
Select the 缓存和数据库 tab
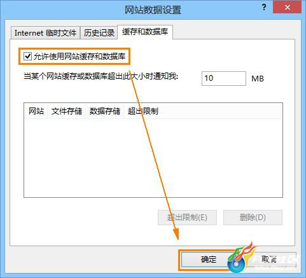tap(145, 32)
